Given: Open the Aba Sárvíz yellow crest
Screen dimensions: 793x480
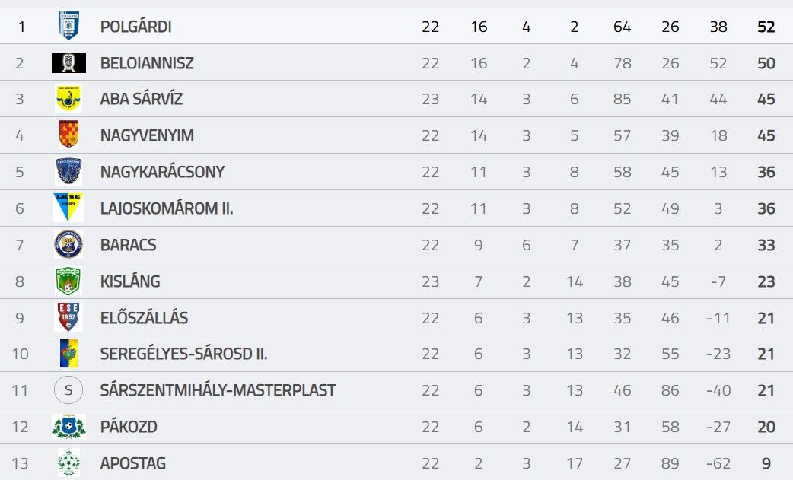Looking at the screenshot, I should [68, 99].
